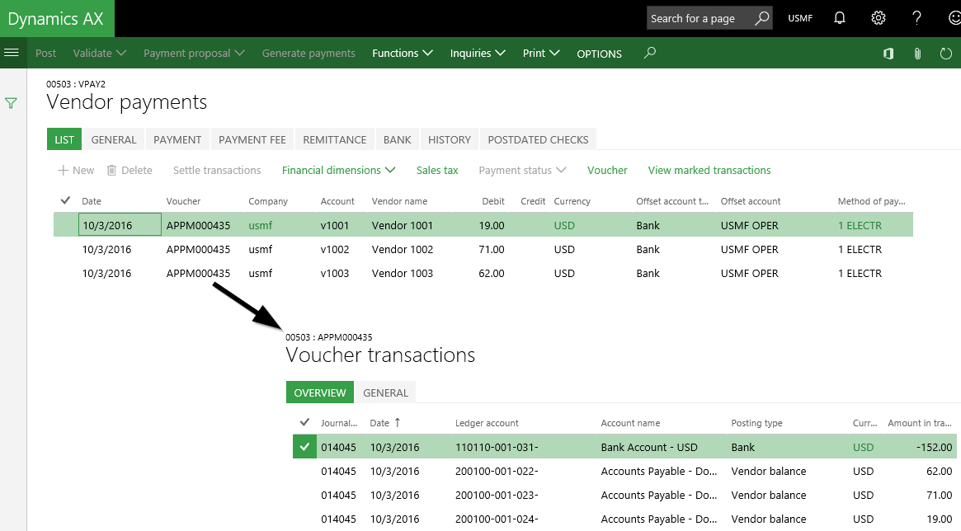Screen dimensions: 961x531
Task: Toggle select-all checkmark in Voucher transactions grid
Action: tap(304, 423)
